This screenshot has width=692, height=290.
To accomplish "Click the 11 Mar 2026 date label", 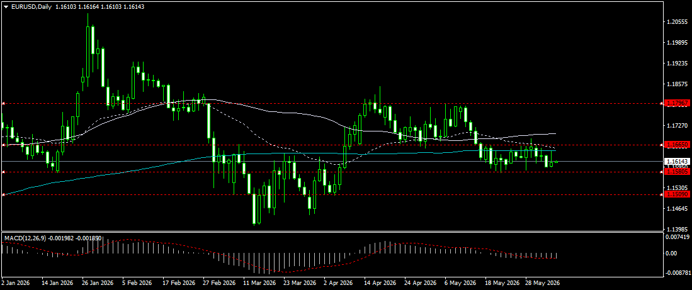I will [259, 283].
